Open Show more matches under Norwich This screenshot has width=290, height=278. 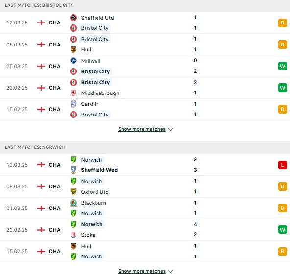[x=142, y=271]
